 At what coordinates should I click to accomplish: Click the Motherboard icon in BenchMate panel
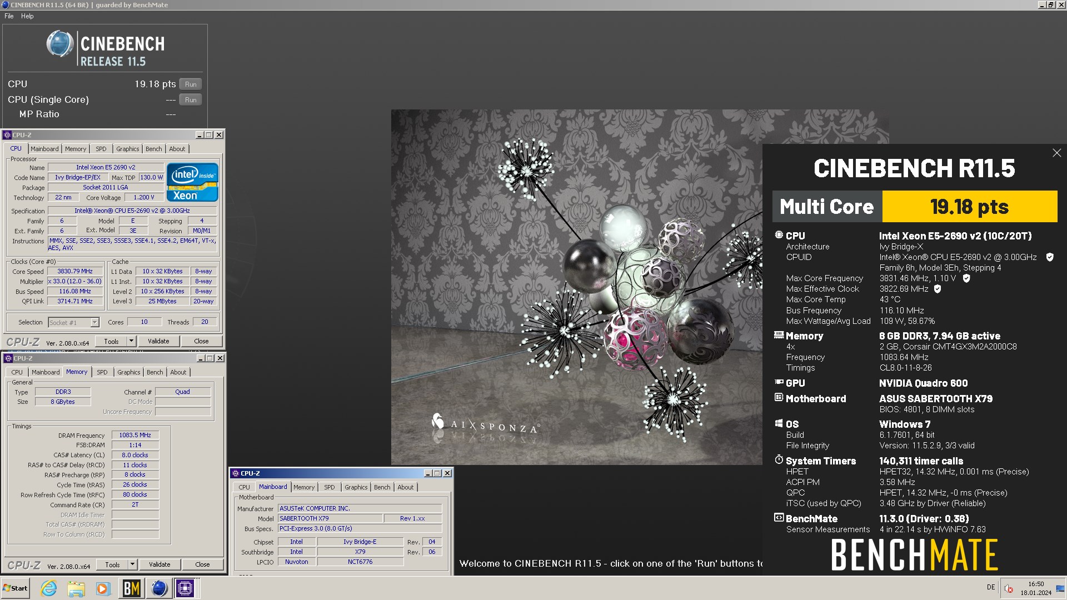779,398
